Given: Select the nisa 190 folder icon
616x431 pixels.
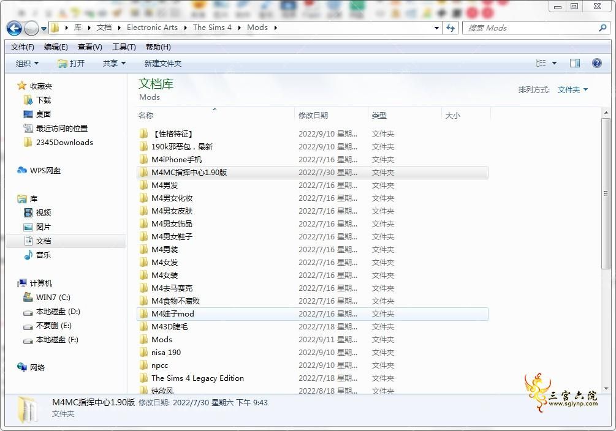Looking at the screenshot, I should coord(143,353).
